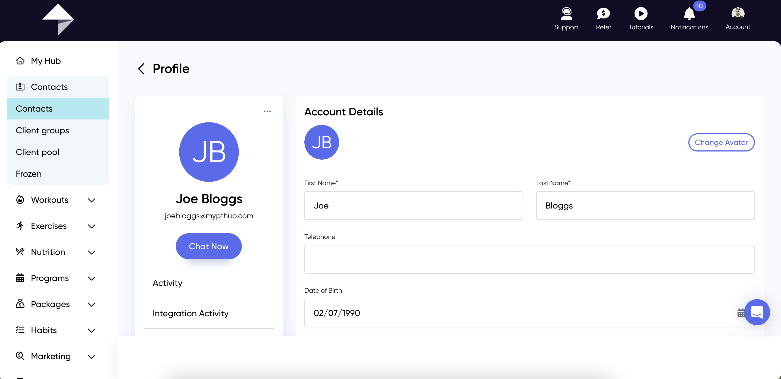Open the chat widget bubble
The width and height of the screenshot is (781, 379).
click(x=757, y=312)
